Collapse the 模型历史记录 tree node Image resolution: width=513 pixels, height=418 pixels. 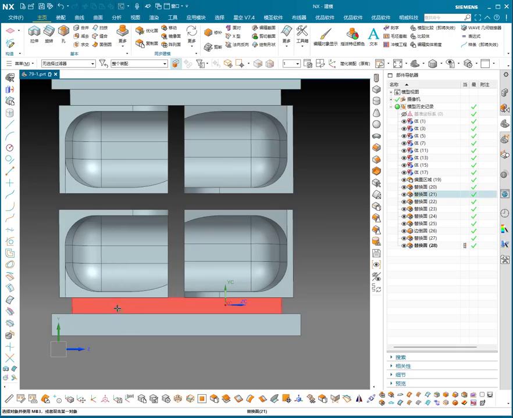pyautogui.click(x=391, y=107)
